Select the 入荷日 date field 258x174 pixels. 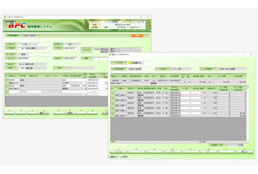tap(71, 48)
